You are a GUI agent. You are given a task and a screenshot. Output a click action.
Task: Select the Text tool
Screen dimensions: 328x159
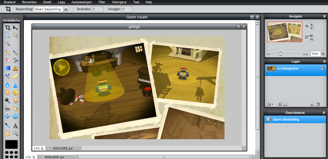[x=15, y=126]
